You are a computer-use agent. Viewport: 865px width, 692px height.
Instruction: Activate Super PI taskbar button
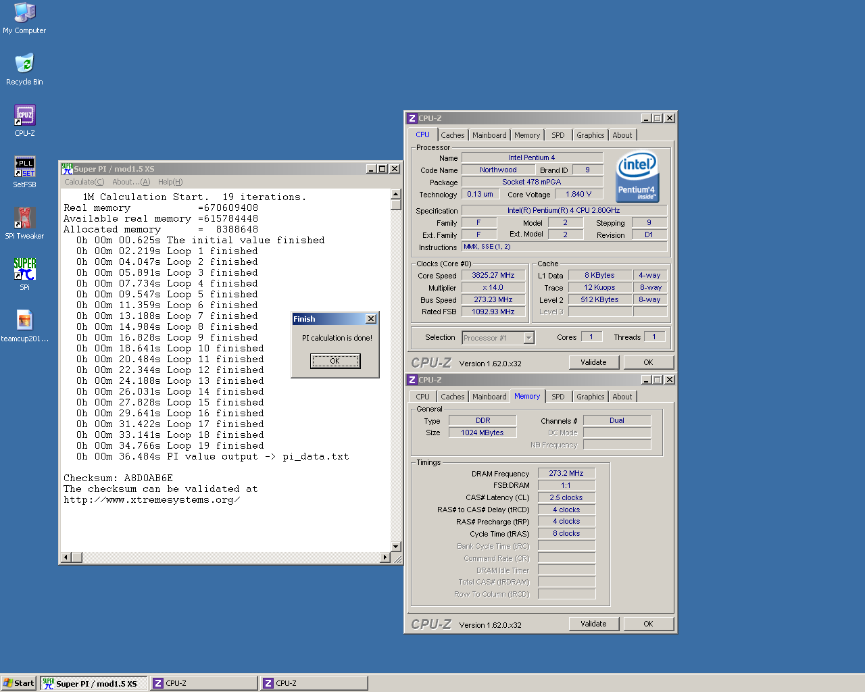94,683
